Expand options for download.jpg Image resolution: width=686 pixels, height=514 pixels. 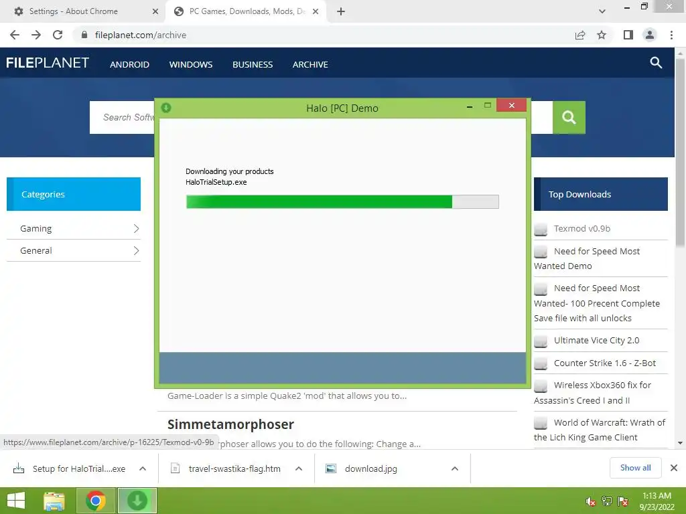click(x=455, y=468)
